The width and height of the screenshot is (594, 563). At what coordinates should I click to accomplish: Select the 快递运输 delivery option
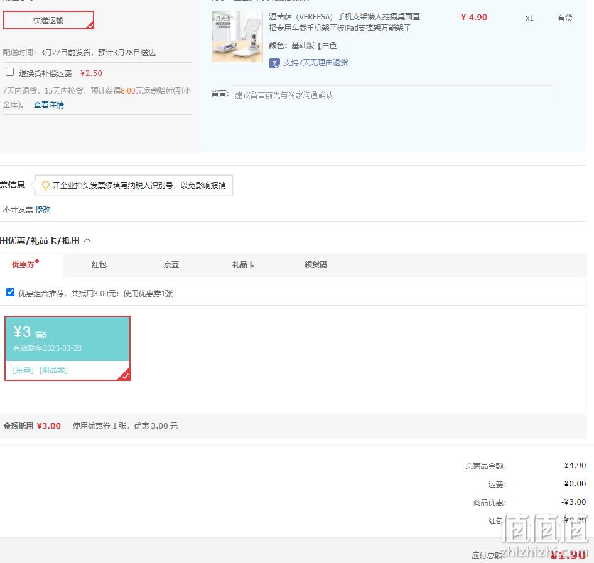click(48, 20)
